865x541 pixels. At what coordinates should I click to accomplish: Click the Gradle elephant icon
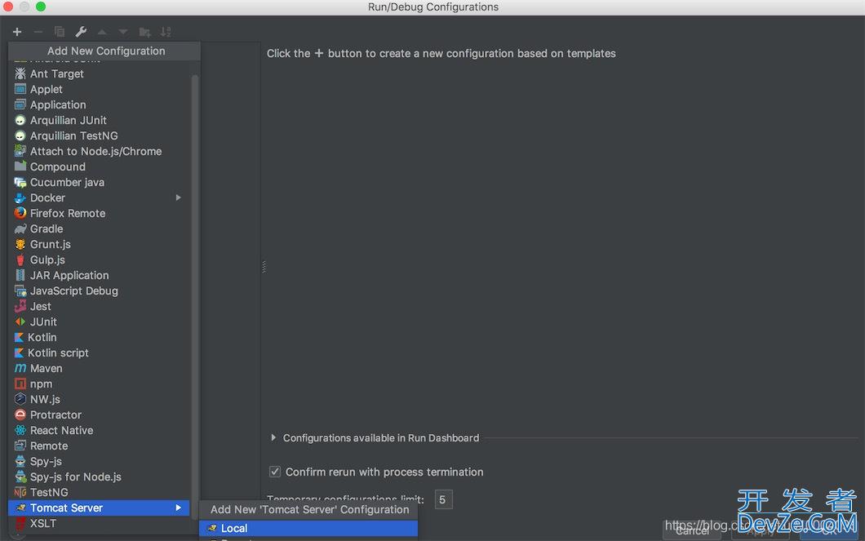coord(20,228)
